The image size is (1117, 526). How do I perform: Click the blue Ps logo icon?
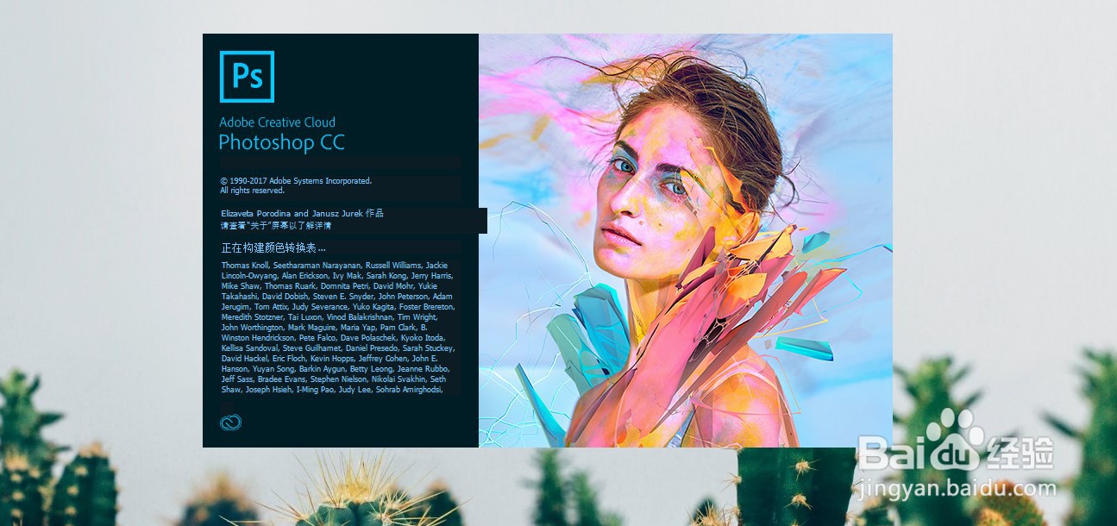click(x=247, y=77)
